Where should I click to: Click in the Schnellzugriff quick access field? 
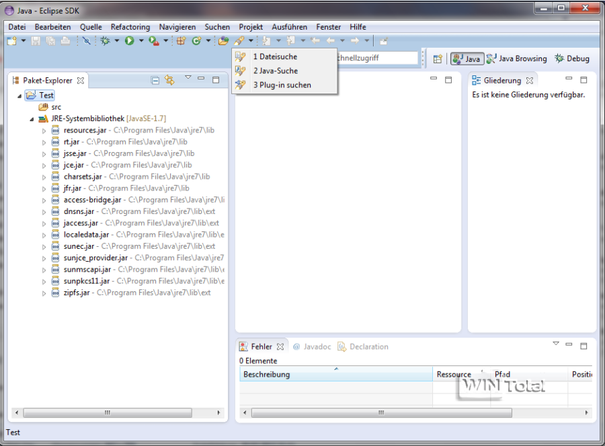pos(377,58)
